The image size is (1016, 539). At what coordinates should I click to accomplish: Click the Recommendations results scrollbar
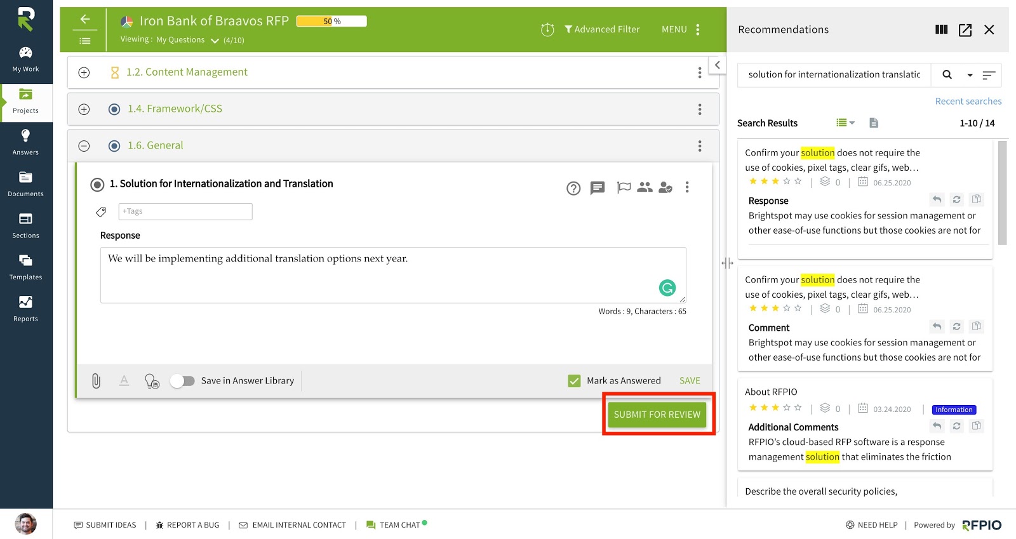[x=1002, y=193]
